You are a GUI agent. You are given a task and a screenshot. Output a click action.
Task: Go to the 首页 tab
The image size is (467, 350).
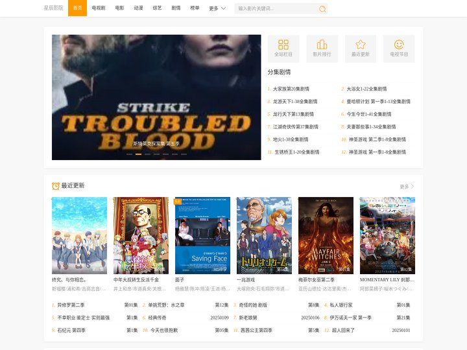coord(77,8)
